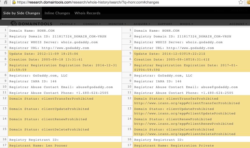Click the DOMAINTOOLS brand name text
Screen dimensions: 250x148
pyautogui.click(x=35, y=24)
